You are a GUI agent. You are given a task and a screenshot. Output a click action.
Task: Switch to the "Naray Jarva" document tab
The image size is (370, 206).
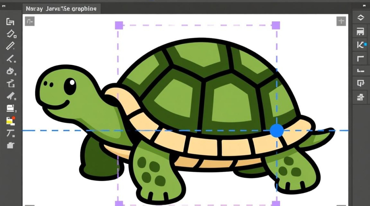coord(61,9)
